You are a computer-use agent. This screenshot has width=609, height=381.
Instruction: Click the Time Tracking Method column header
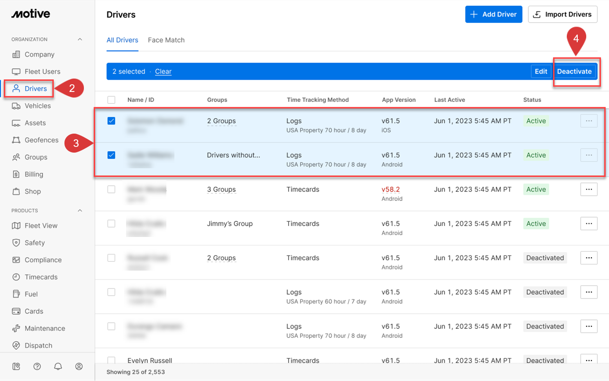(318, 100)
